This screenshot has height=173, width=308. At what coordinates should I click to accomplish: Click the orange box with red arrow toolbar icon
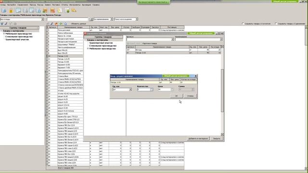[x=52, y=11]
